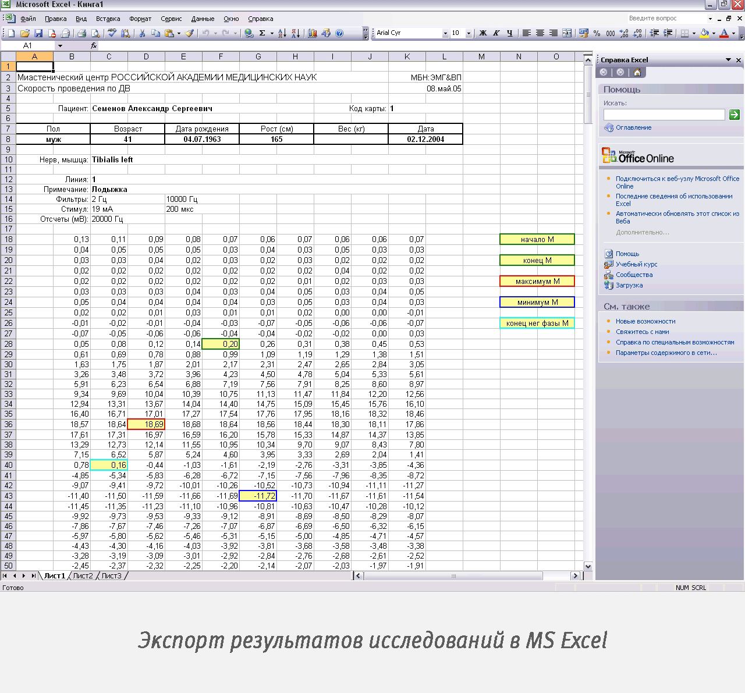The width and height of the screenshot is (745, 693).
Task: Start the help search with the green arrow
Action: (x=734, y=115)
